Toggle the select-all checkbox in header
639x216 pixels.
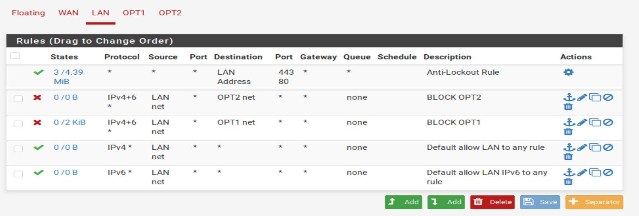point(15,56)
